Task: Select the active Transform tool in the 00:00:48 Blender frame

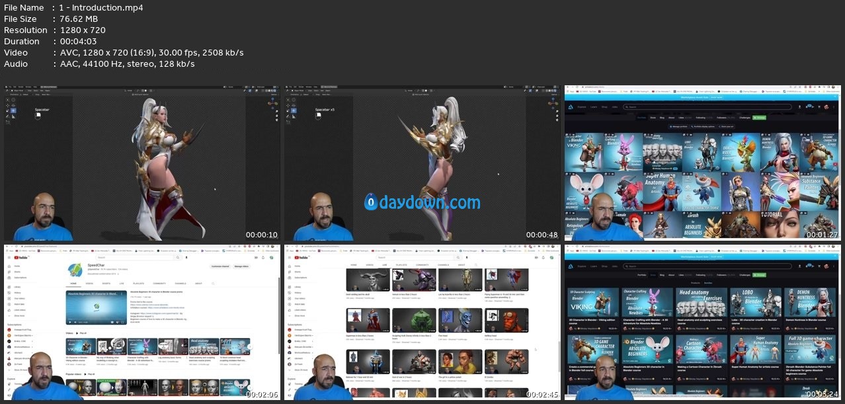Action: (x=294, y=110)
